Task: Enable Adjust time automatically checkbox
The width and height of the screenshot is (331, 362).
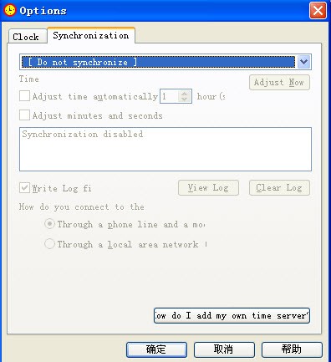Action: (x=24, y=96)
